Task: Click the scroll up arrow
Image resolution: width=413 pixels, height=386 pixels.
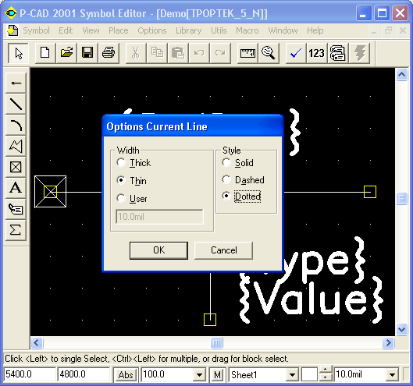Action: click(401, 75)
